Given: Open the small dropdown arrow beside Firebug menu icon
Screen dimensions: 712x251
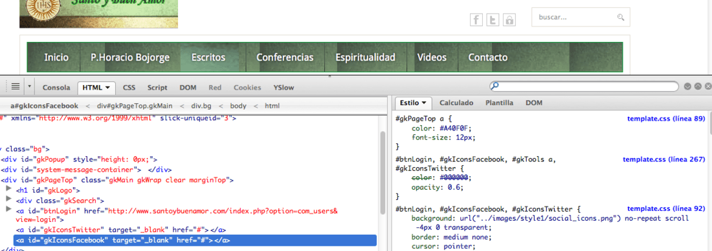Looking at the screenshot, I should pos(30,86).
